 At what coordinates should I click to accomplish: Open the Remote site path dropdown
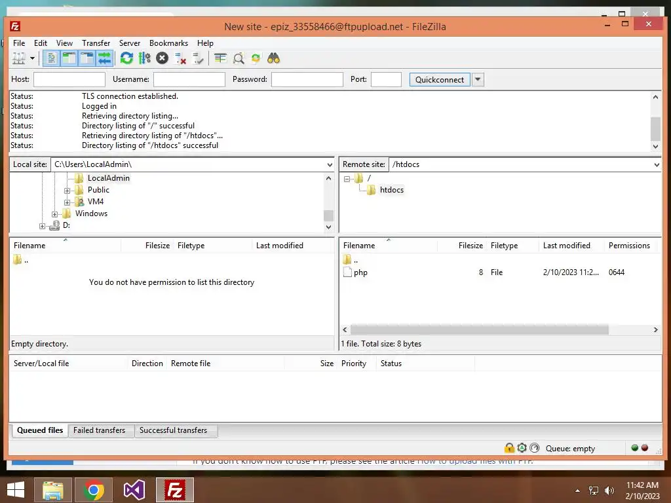tap(657, 164)
